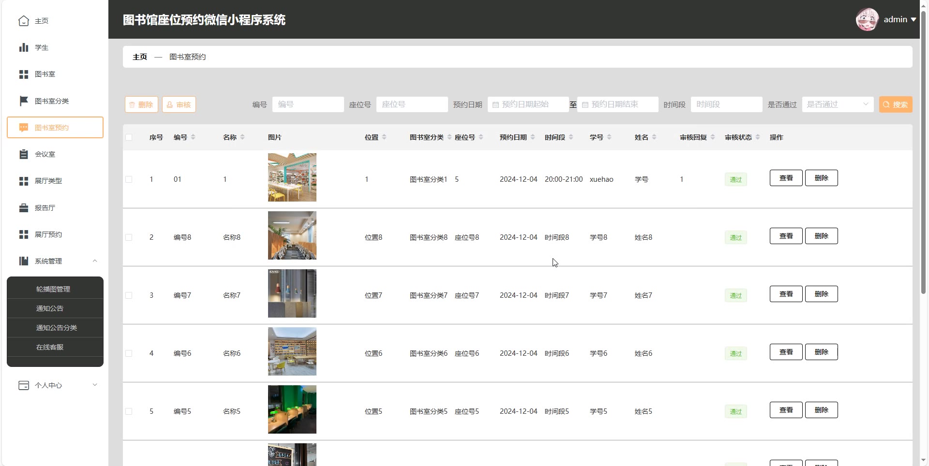929x466 pixels.
Task: Open 轮播图管理 in the submenu
Action: (x=53, y=289)
